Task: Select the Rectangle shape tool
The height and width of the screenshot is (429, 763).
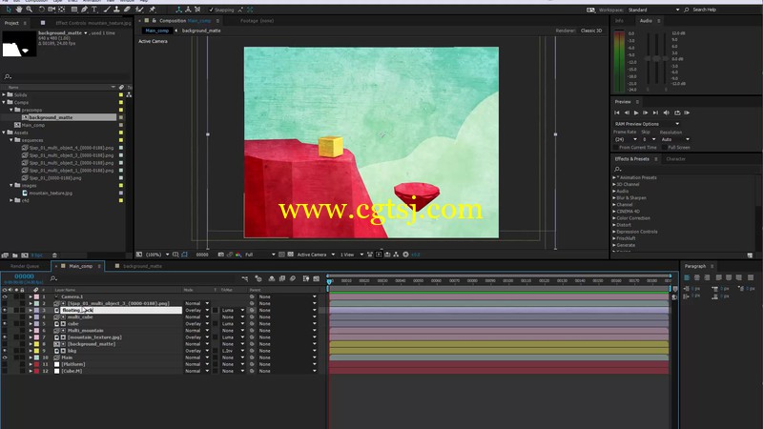Action: click(x=74, y=10)
